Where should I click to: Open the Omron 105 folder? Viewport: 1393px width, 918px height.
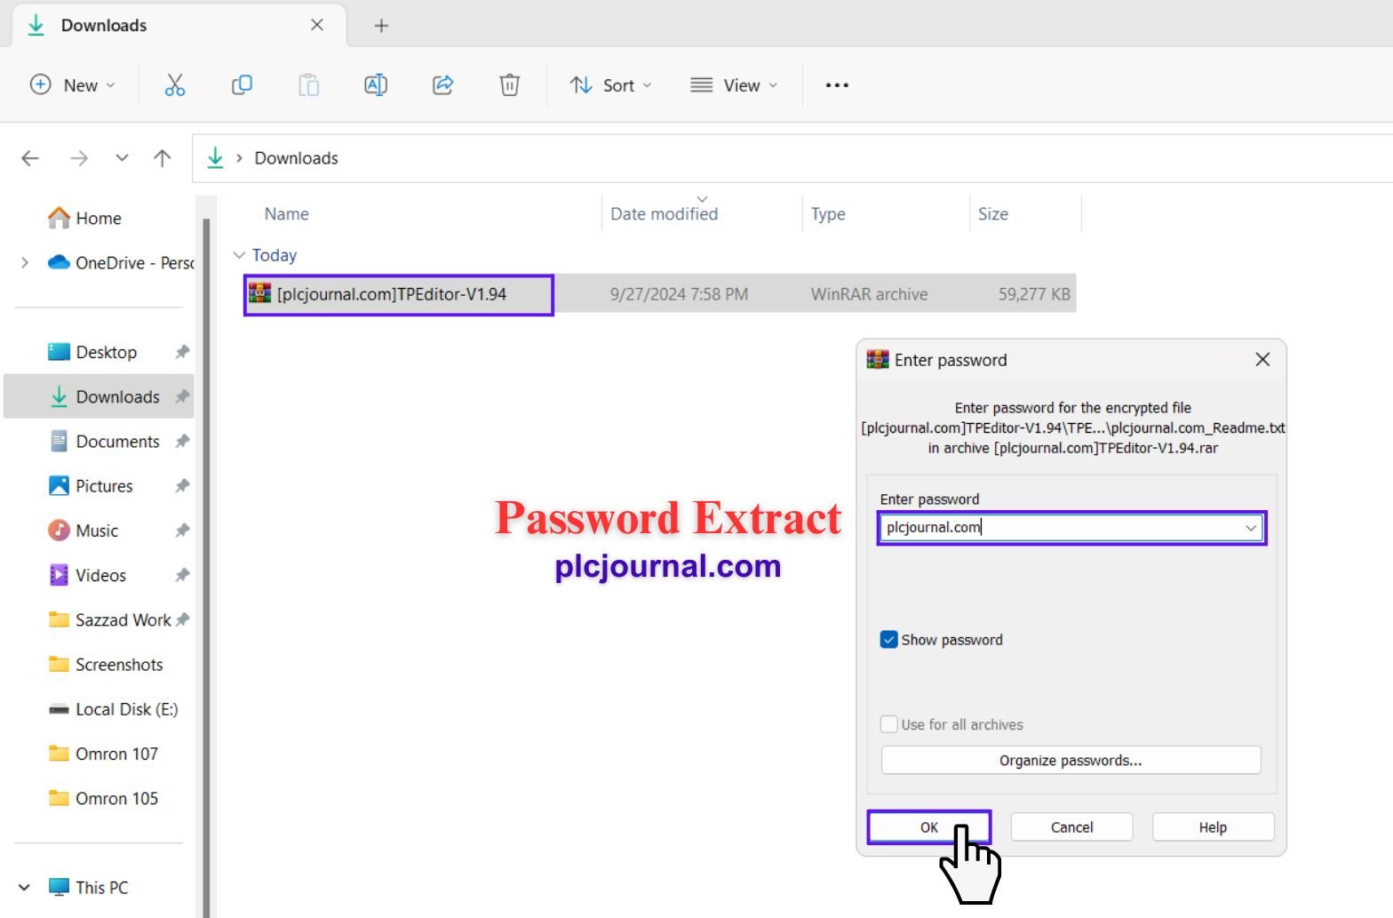103,798
